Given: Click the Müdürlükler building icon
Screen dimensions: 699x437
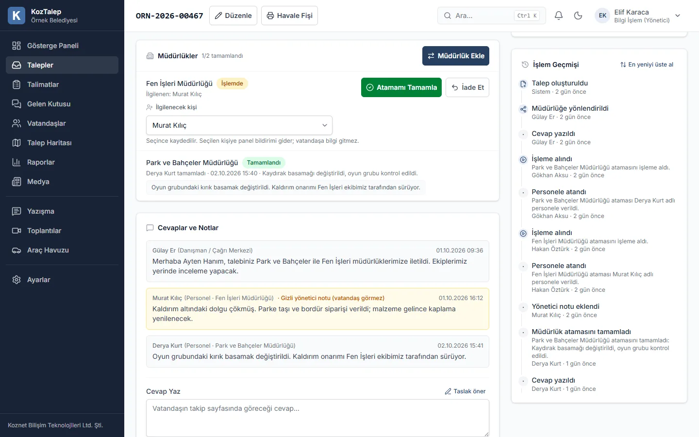Looking at the screenshot, I should click(x=150, y=56).
